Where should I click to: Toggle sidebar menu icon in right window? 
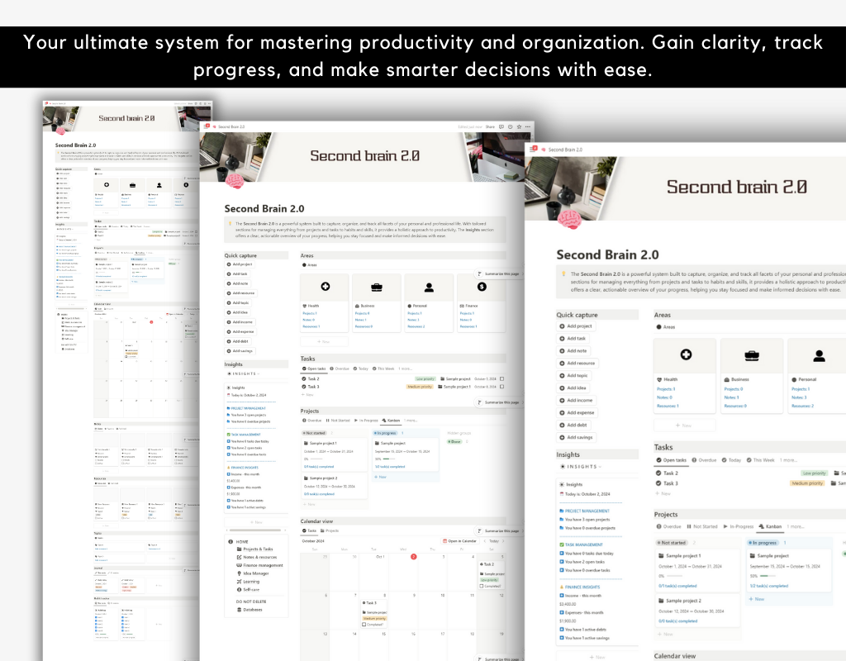533,149
